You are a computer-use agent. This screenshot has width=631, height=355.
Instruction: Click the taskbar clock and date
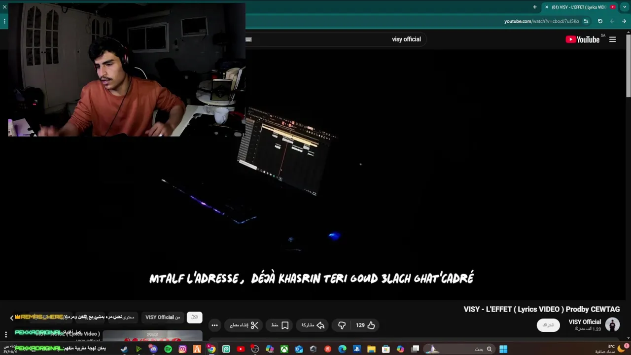pos(10,349)
